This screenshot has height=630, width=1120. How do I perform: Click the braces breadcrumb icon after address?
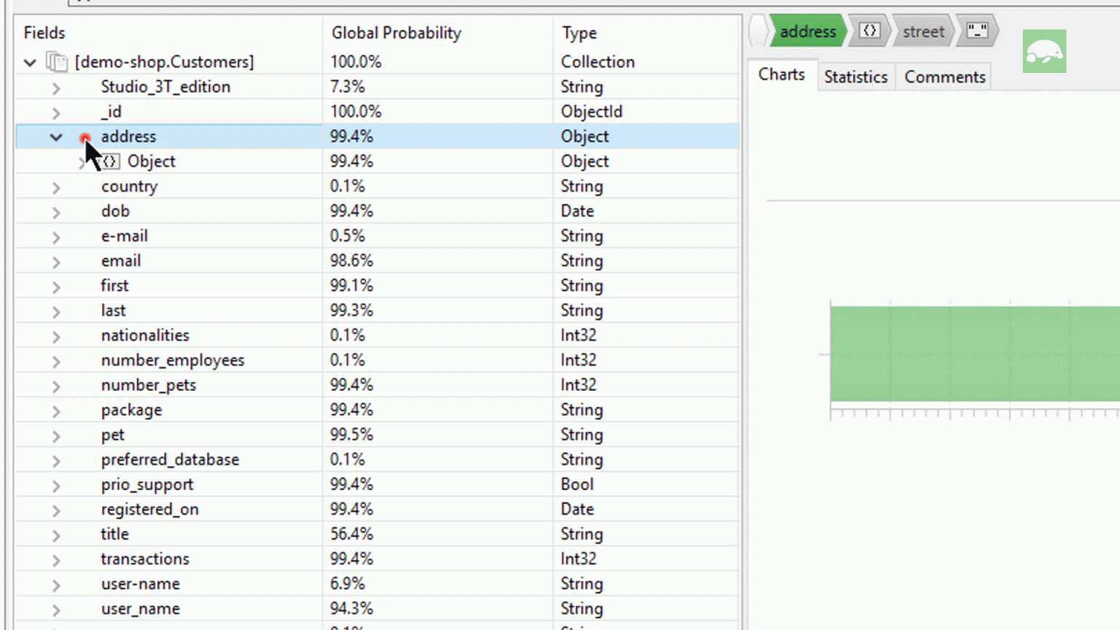point(869,31)
